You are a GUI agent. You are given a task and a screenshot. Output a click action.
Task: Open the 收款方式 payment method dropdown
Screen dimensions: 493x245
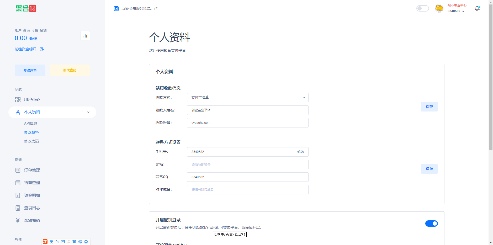click(247, 98)
